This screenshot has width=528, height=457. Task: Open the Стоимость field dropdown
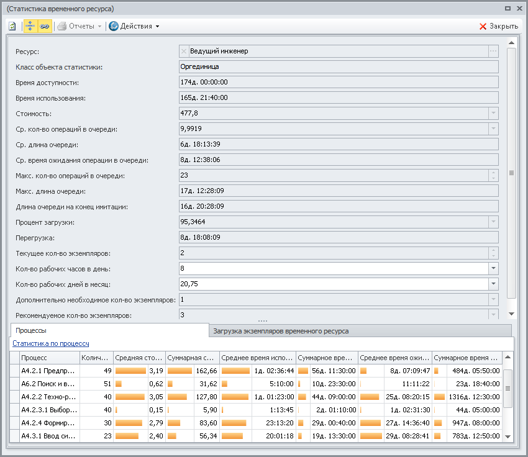pos(493,113)
